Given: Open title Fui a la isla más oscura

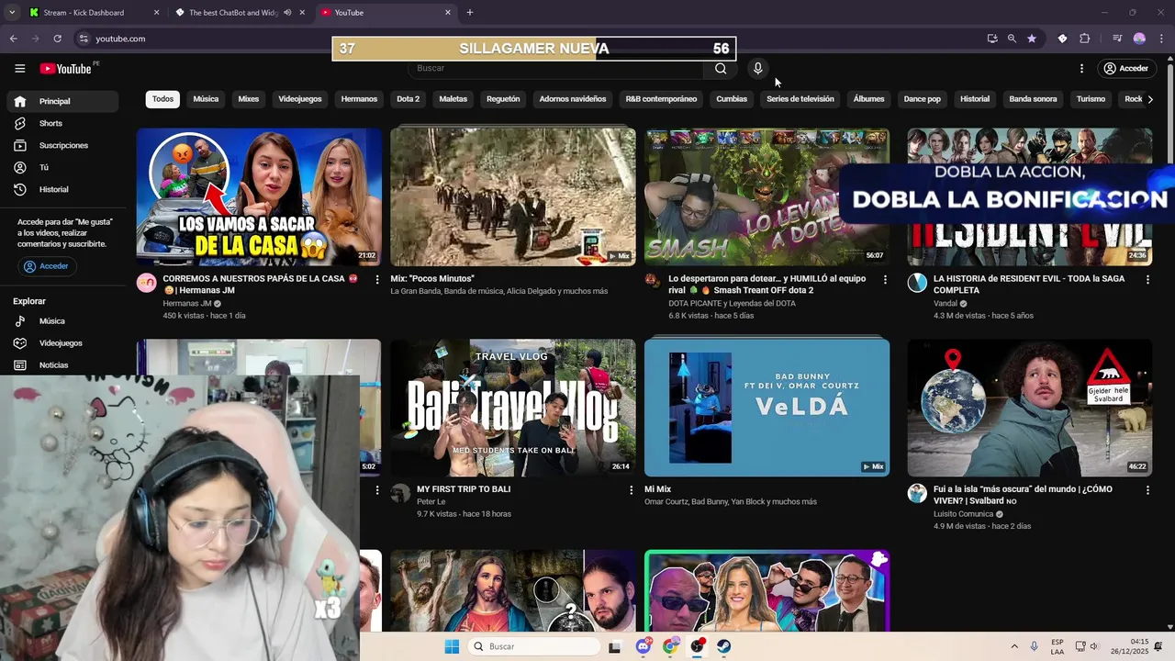Looking at the screenshot, I should [1023, 495].
